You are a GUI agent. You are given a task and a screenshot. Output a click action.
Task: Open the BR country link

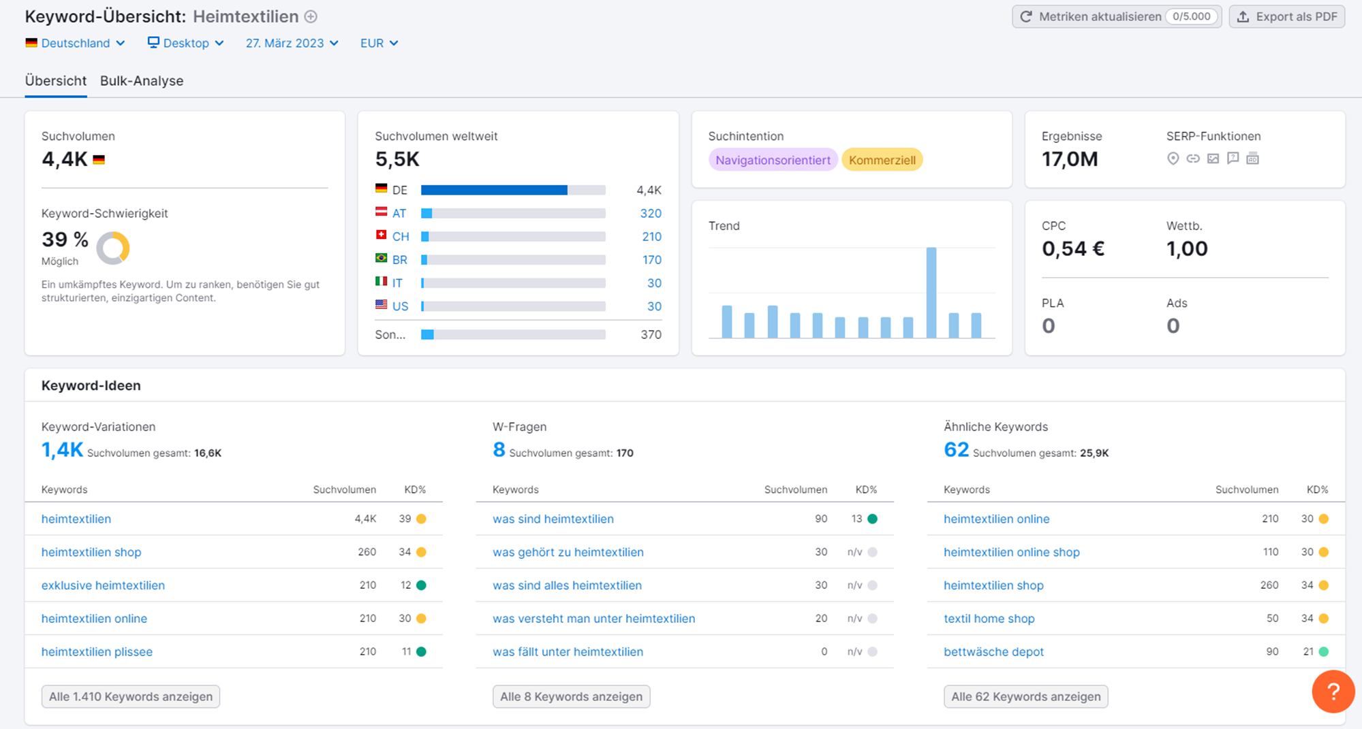400,260
